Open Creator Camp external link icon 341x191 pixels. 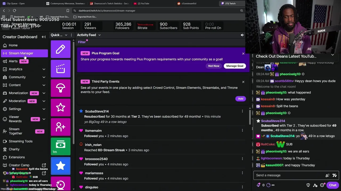(44, 165)
